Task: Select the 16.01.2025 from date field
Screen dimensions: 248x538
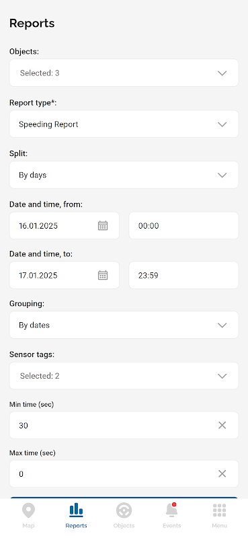Action: (64, 225)
